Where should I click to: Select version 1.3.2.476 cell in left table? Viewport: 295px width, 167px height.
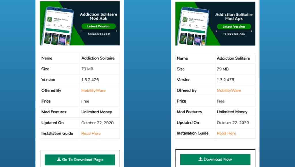90,80
